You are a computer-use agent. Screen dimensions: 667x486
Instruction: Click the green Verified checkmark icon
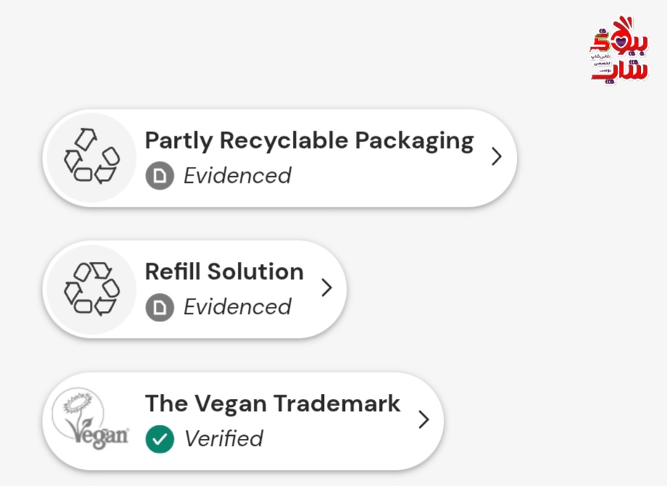pyautogui.click(x=159, y=439)
